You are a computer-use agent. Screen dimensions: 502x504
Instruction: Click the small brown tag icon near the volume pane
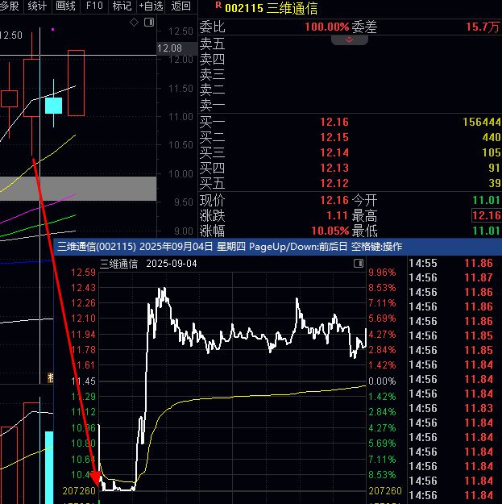[51, 377]
